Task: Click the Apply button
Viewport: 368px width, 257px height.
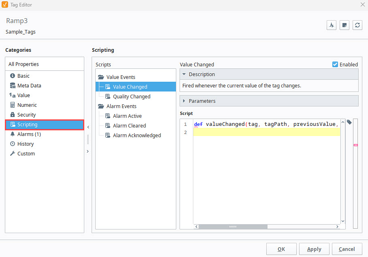Action: 314,249
